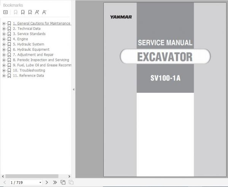Image resolution: width=228 pixels, height=187 pixels.
Task: Go to the next page
Action: (47, 182)
